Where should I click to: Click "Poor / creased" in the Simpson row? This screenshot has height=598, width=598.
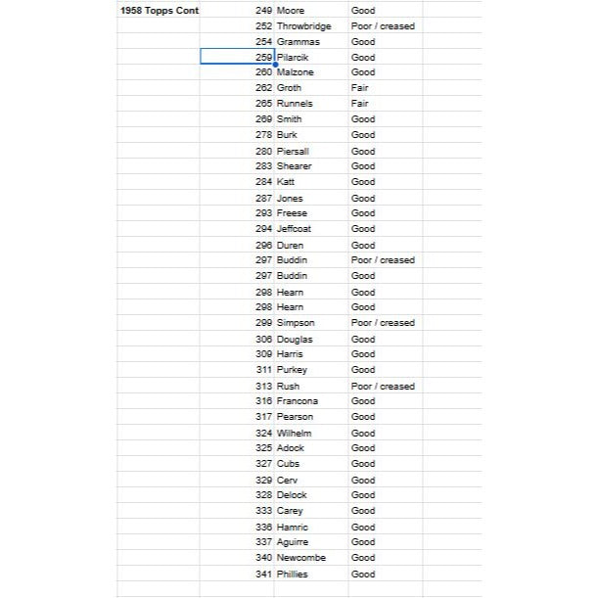(383, 323)
